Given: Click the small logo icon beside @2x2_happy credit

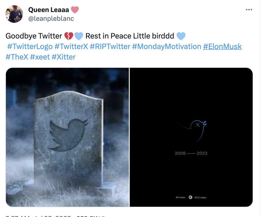Looking at the screenshot, I should pyautogui.click(x=190, y=197).
